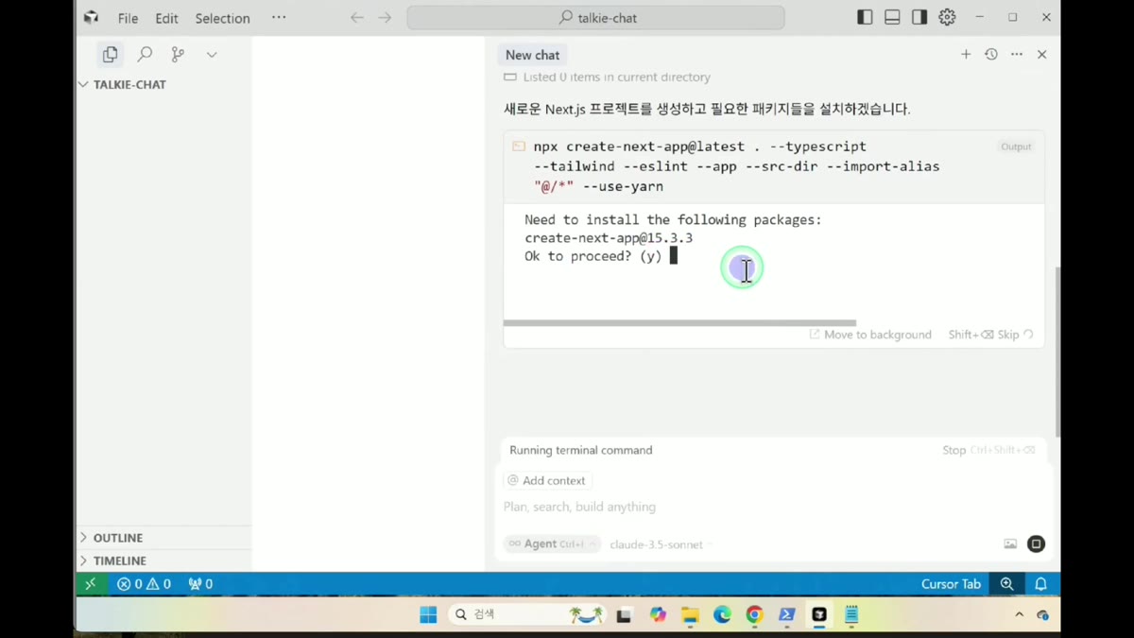Click Move to background
The width and height of the screenshot is (1134, 638).
pos(870,335)
